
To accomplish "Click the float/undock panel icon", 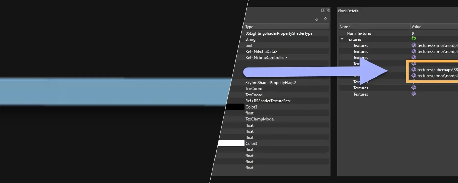I will point(323,10).
